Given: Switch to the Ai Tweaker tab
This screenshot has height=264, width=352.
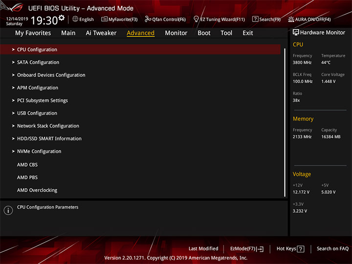Looking at the screenshot, I should pyautogui.click(x=101, y=33).
